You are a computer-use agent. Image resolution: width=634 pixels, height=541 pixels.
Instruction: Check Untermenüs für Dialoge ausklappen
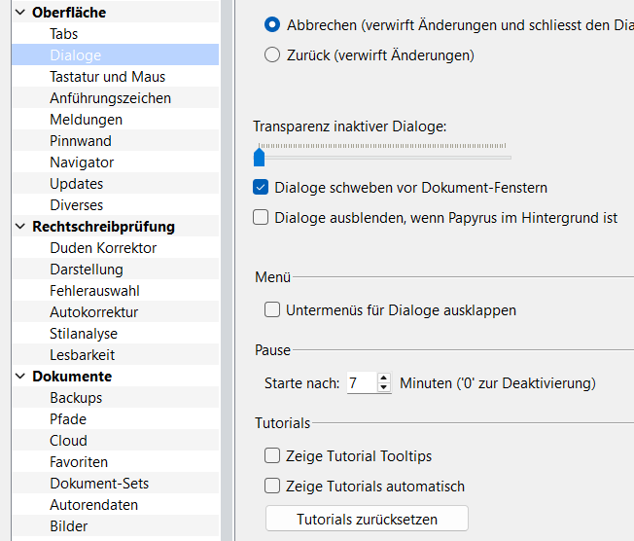point(272,310)
